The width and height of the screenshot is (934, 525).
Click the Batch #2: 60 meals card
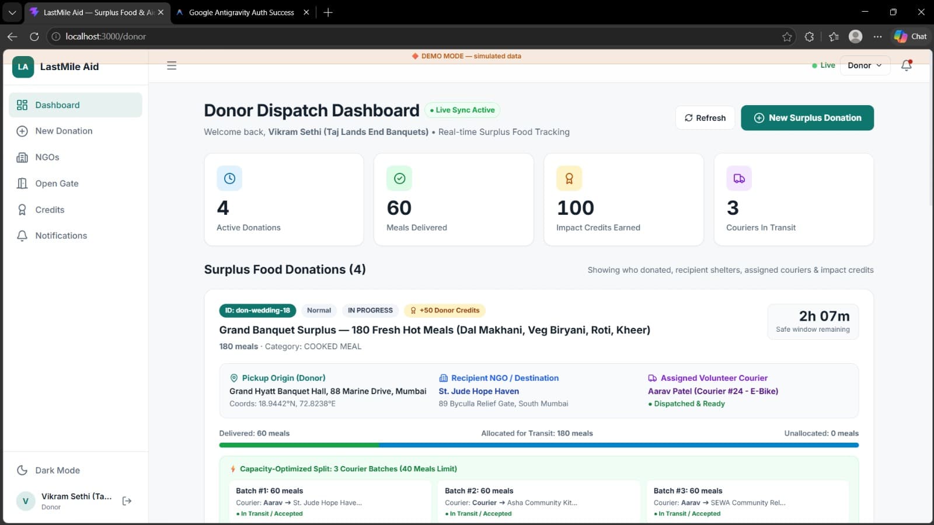539,502
